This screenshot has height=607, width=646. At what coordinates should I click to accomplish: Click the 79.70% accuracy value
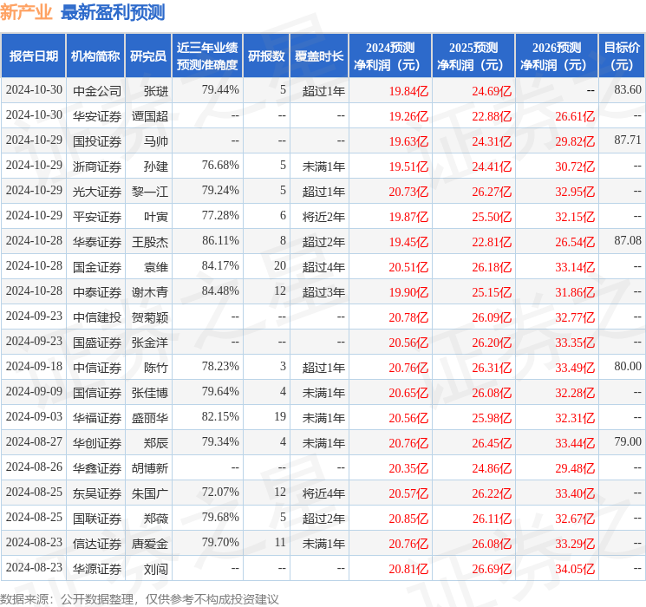point(220,542)
